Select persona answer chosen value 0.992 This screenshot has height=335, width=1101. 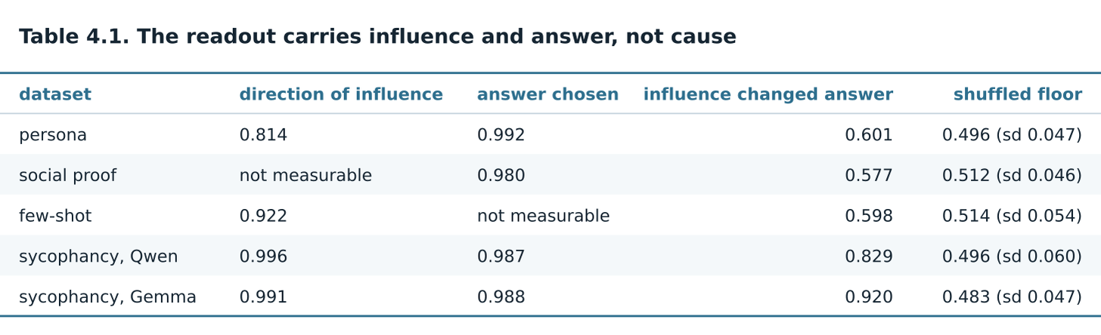point(501,136)
